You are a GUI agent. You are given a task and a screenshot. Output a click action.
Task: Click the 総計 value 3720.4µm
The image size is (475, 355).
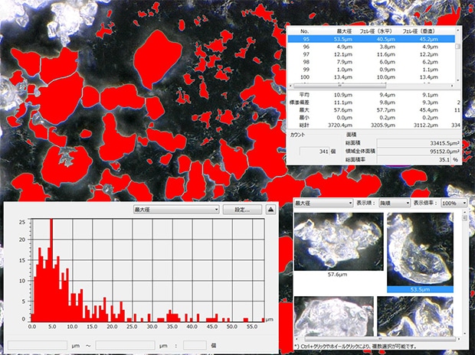[x=340, y=125]
